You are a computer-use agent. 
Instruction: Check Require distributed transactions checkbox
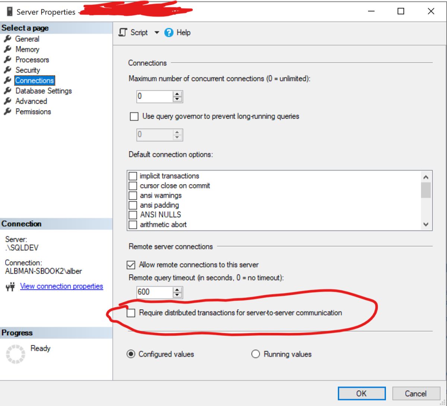tap(131, 313)
